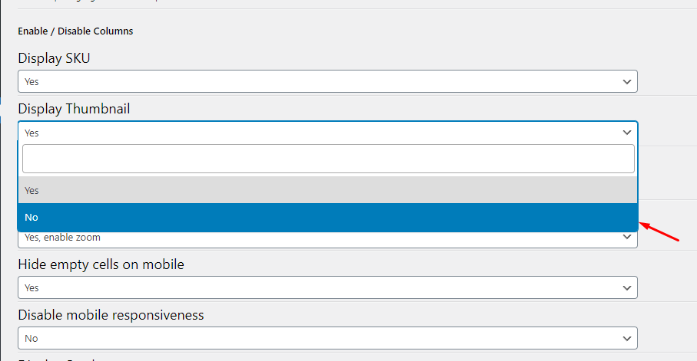
Task: Open the 'Yes, enable zoom' select box
Action: click(327, 239)
